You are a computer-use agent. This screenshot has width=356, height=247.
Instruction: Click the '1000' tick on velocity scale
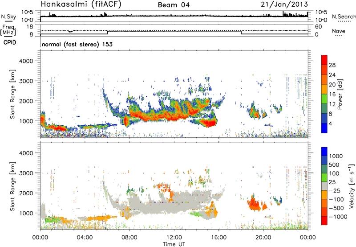(x=336, y=156)
